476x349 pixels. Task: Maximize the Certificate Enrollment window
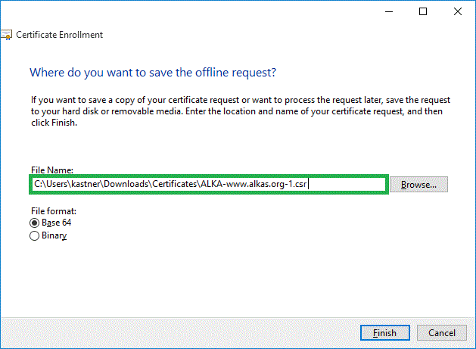(423, 11)
